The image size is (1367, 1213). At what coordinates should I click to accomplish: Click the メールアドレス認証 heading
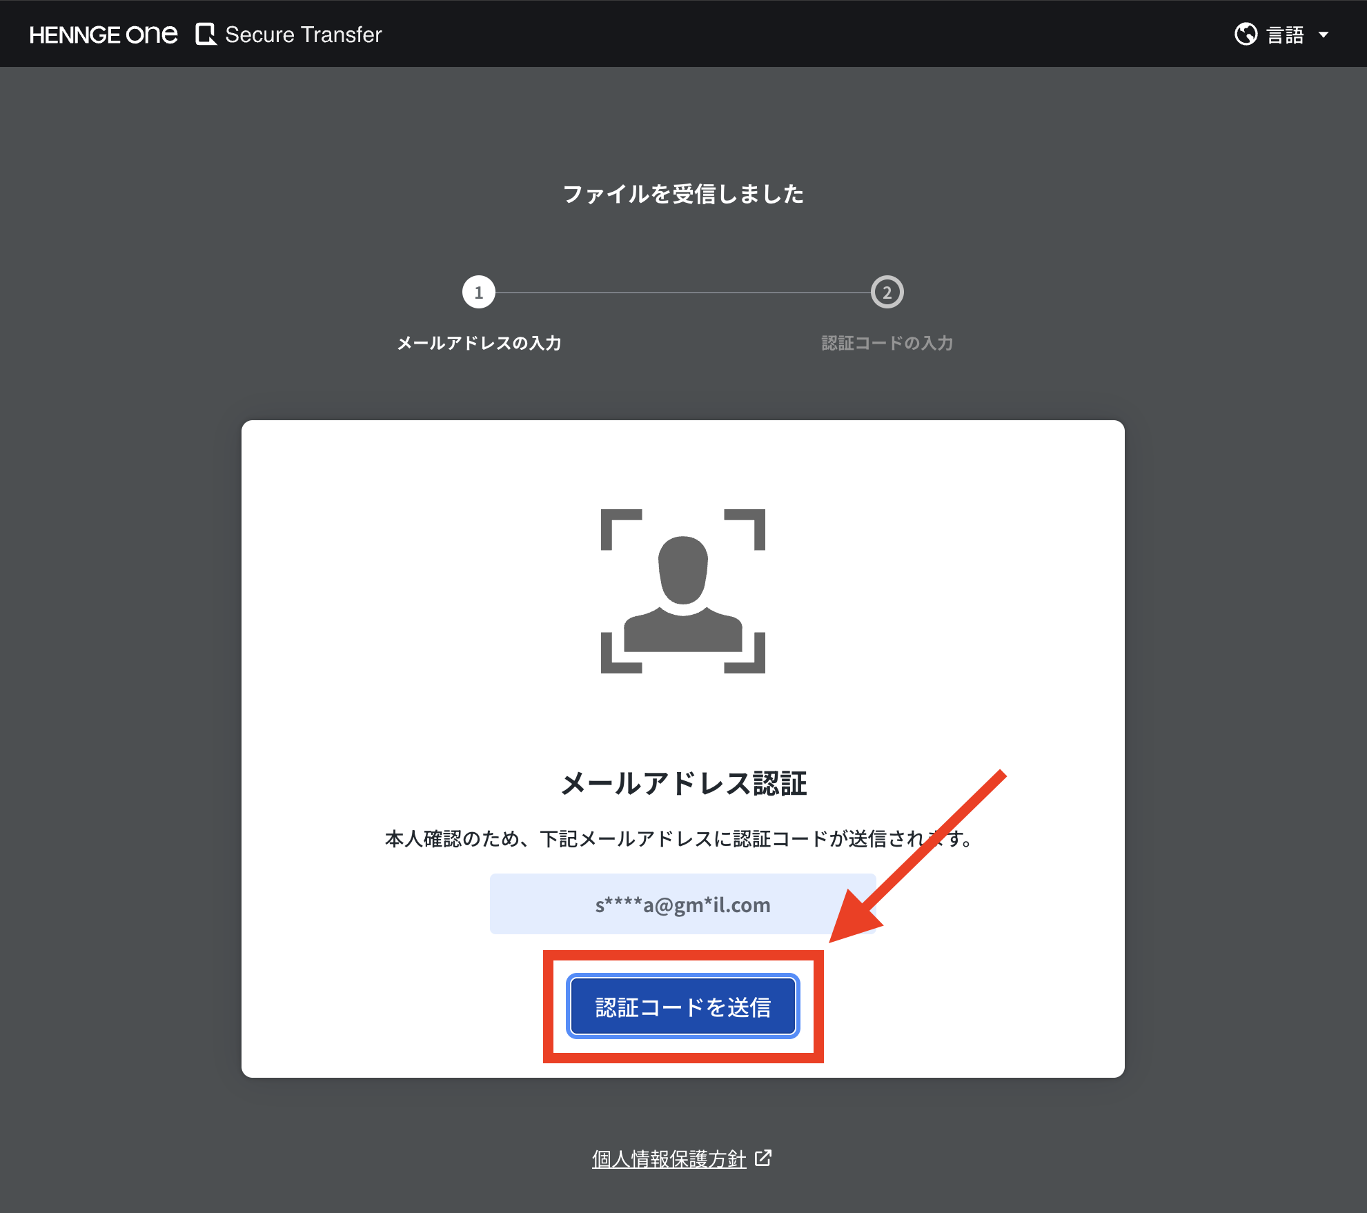coord(682,784)
